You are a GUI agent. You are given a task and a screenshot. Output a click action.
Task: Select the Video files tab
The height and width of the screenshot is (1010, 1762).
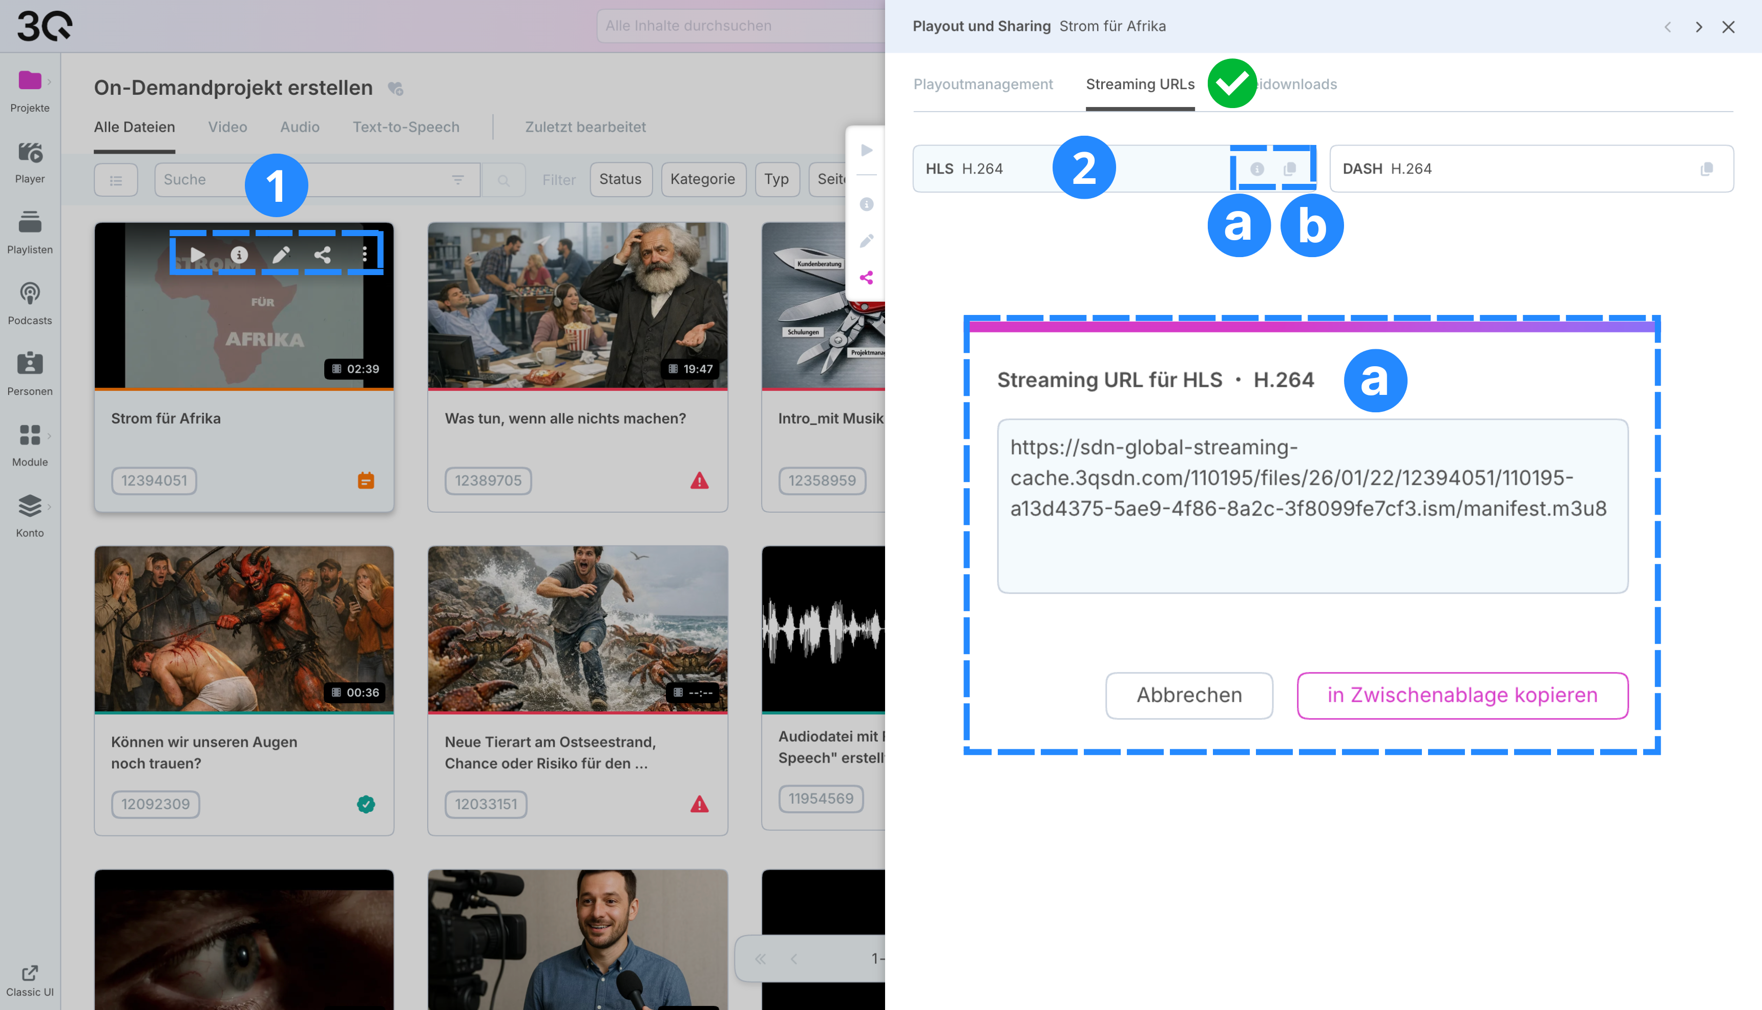coord(227,127)
